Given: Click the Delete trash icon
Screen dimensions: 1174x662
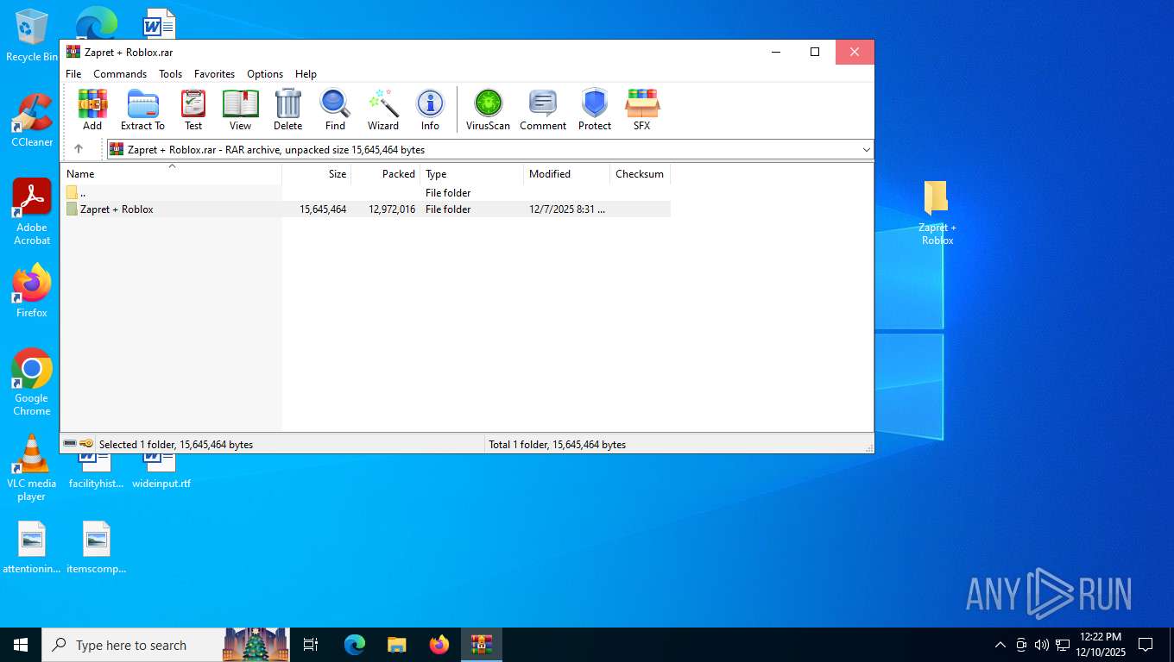Looking at the screenshot, I should pos(287,109).
